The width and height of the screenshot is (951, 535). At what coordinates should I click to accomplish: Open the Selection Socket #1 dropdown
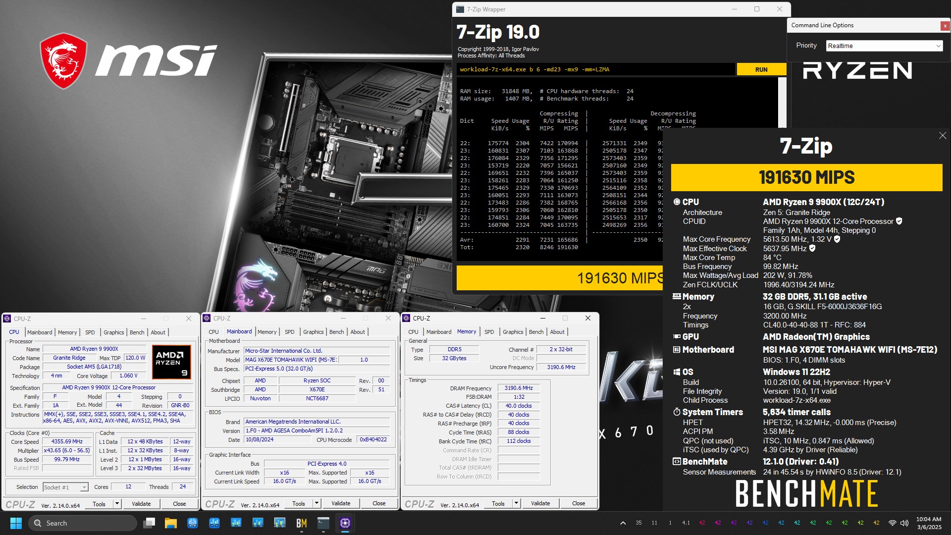click(65, 487)
